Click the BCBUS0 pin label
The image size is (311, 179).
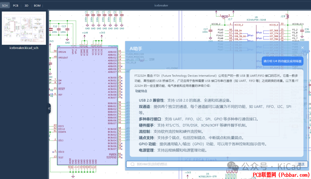pyautogui.click(x=112, y=129)
